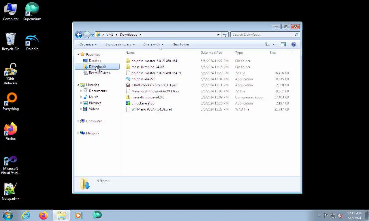Click in the Search Downloads field
369x221 pixels.
tap(262, 35)
